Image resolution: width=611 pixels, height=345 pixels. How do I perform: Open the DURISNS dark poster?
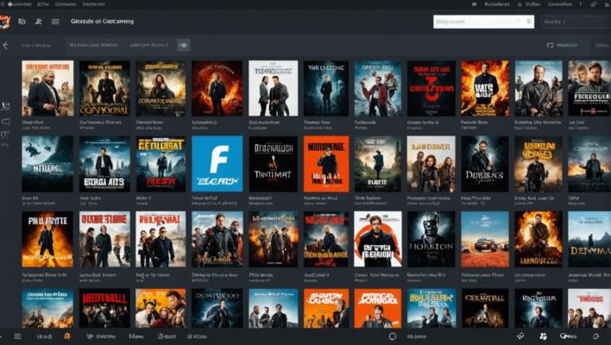click(485, 164)
